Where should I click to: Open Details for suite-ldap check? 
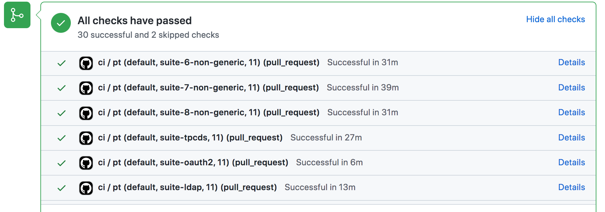571,187
